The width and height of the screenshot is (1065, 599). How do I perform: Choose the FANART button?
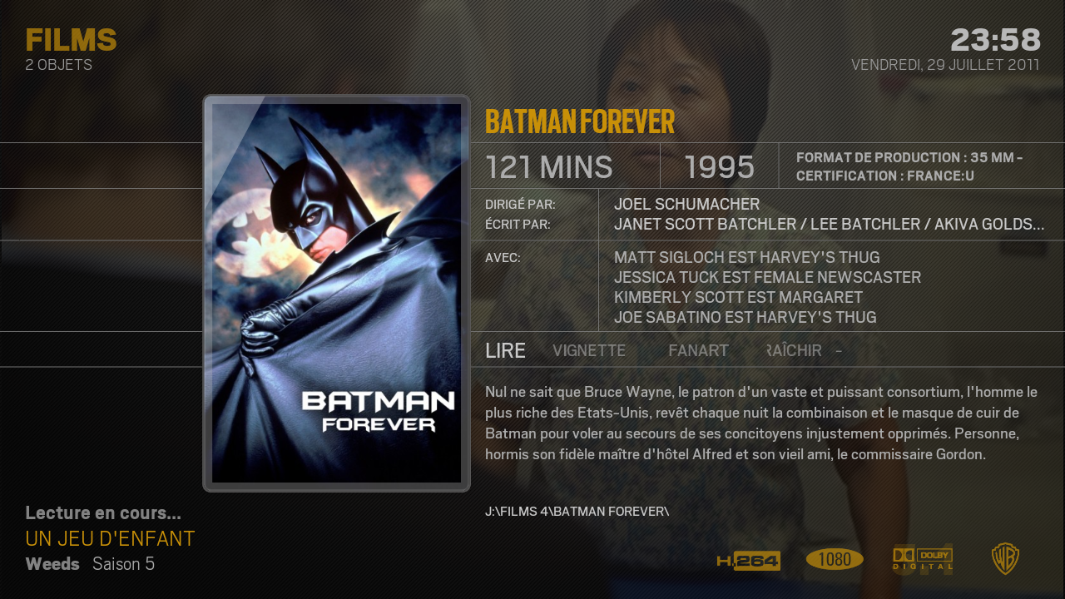pyautogui.click(x=698, y=350)
